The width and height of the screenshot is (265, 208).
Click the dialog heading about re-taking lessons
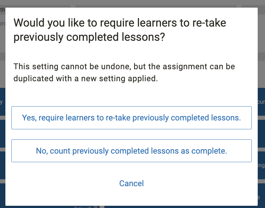tap(120, 30)
